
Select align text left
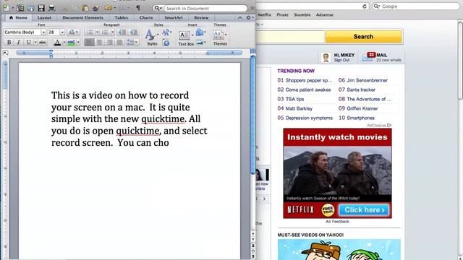point(89,43)
